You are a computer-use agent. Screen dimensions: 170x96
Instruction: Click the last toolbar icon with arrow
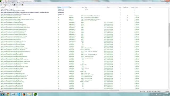(23, 5)
